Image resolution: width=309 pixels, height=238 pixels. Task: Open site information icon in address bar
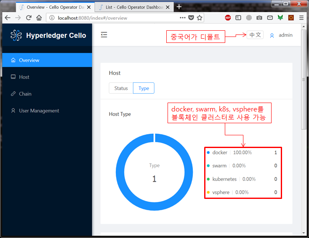tap(52, 18)
